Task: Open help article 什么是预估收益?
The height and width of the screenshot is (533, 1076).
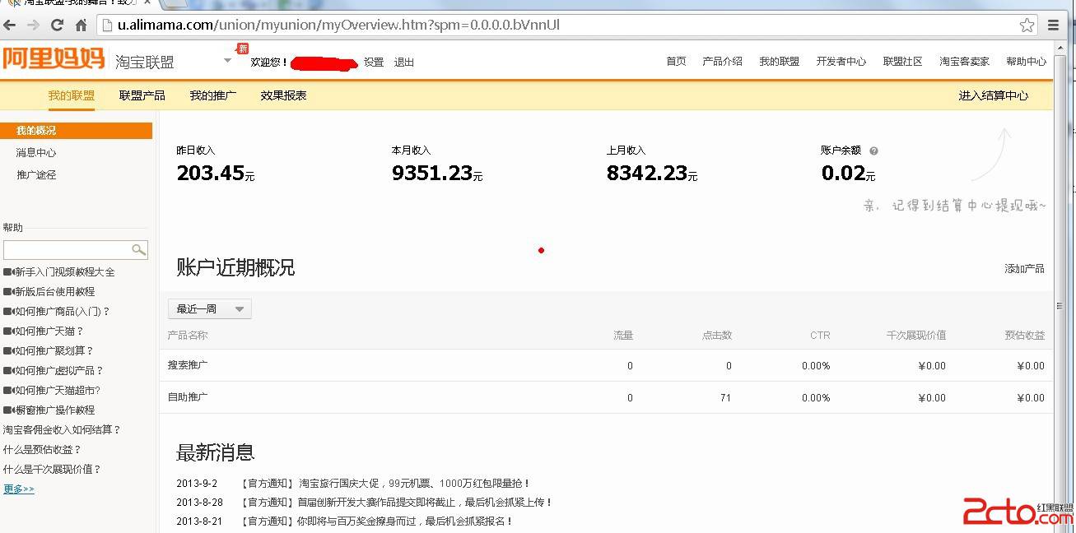Action: point(42,450)
